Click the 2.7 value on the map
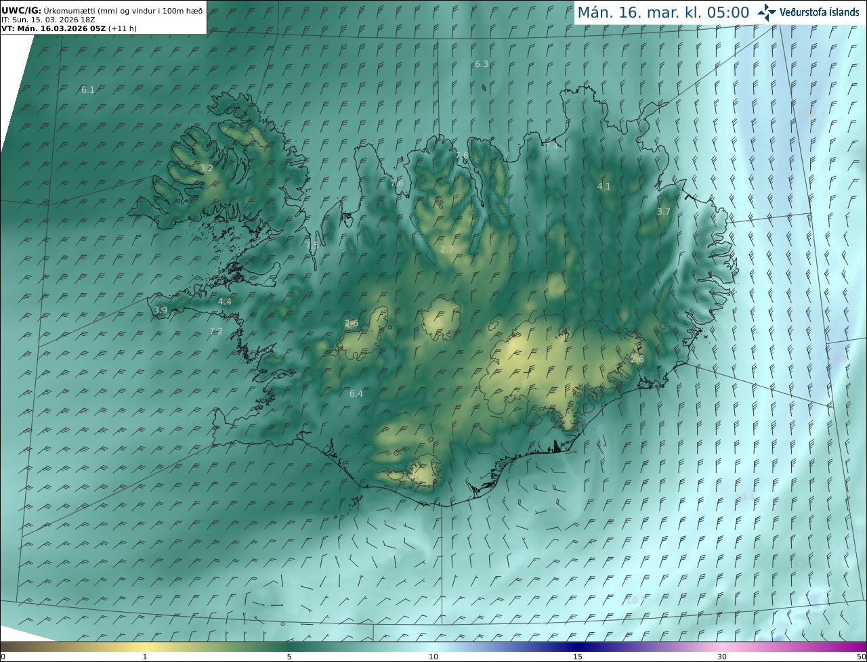 click(447, 250)
